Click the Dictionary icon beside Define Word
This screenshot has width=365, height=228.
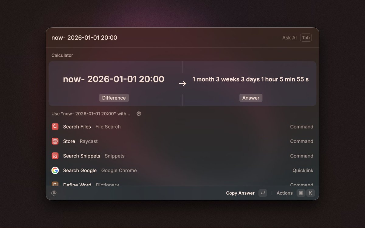click(55, 184)
